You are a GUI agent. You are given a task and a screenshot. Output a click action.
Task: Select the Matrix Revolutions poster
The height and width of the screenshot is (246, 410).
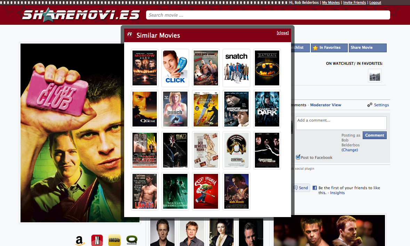(175, 191)
